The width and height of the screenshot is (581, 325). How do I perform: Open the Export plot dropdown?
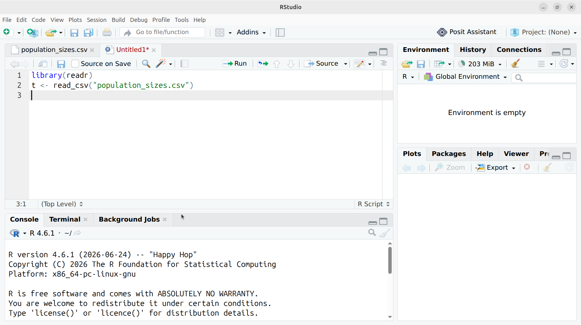[x=495, y=167]
